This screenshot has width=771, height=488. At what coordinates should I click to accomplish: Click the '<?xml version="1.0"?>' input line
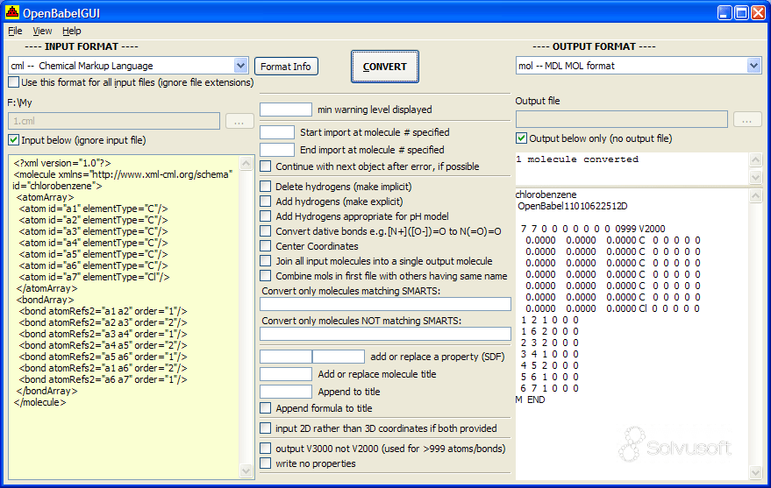tap(62, 163)
